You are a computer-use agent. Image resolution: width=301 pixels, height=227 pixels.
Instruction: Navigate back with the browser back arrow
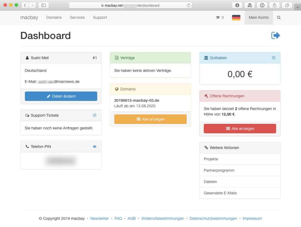25,5
